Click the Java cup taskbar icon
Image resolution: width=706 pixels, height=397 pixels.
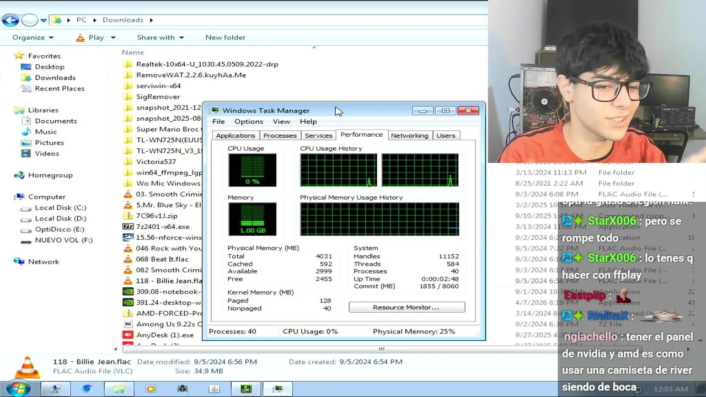pos(214,389)
